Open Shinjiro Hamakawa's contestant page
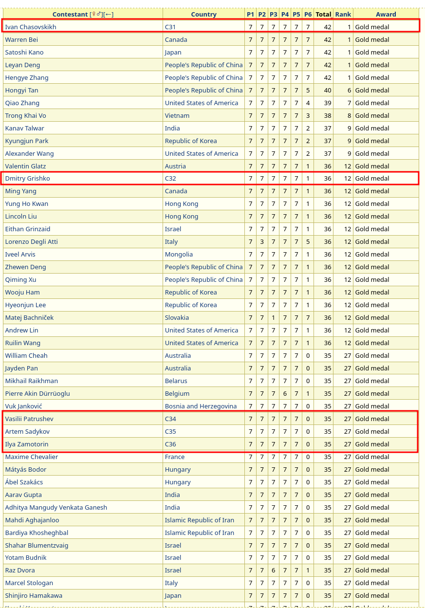 coord(34,595)
